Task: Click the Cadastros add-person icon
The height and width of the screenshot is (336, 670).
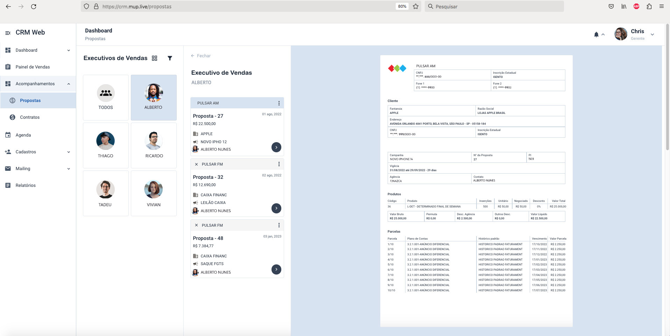Action: 8,152
